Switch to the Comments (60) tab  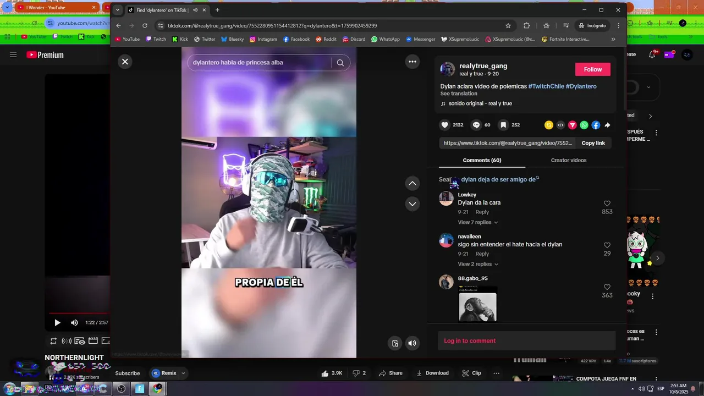pos(482,160)
